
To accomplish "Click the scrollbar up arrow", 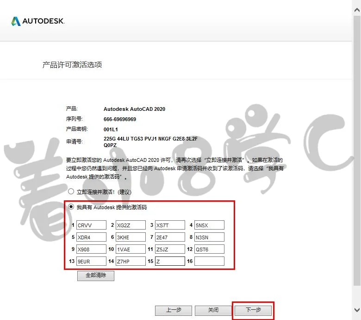I will pos(357,10).
